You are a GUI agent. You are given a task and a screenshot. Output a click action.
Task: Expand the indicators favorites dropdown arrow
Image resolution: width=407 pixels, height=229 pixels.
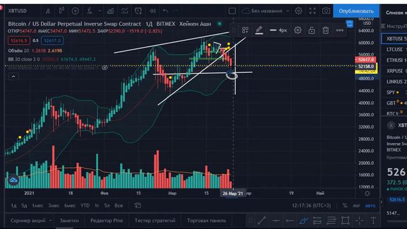(x=99, y=11)
